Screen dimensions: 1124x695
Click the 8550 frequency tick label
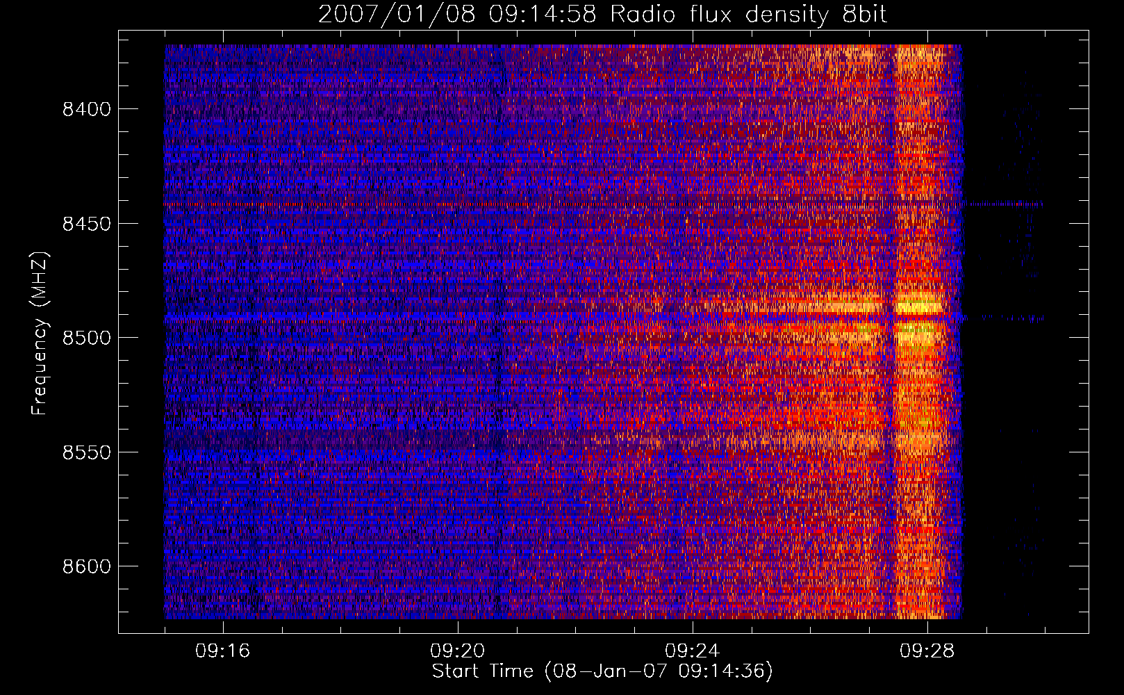click(86, 452)
